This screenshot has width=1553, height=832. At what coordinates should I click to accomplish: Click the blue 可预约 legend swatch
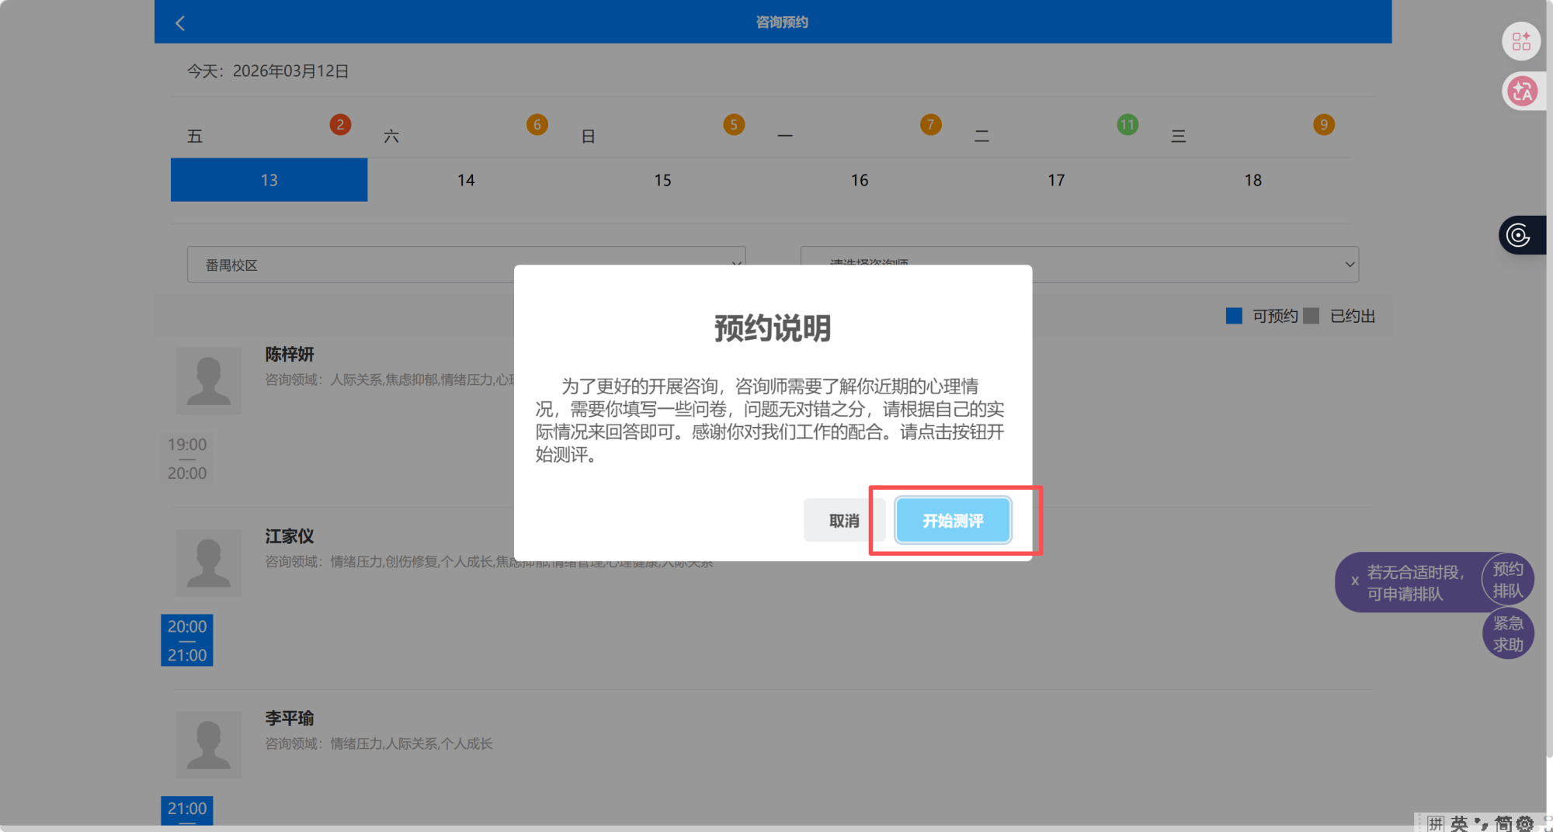(x=1234, y=316)
